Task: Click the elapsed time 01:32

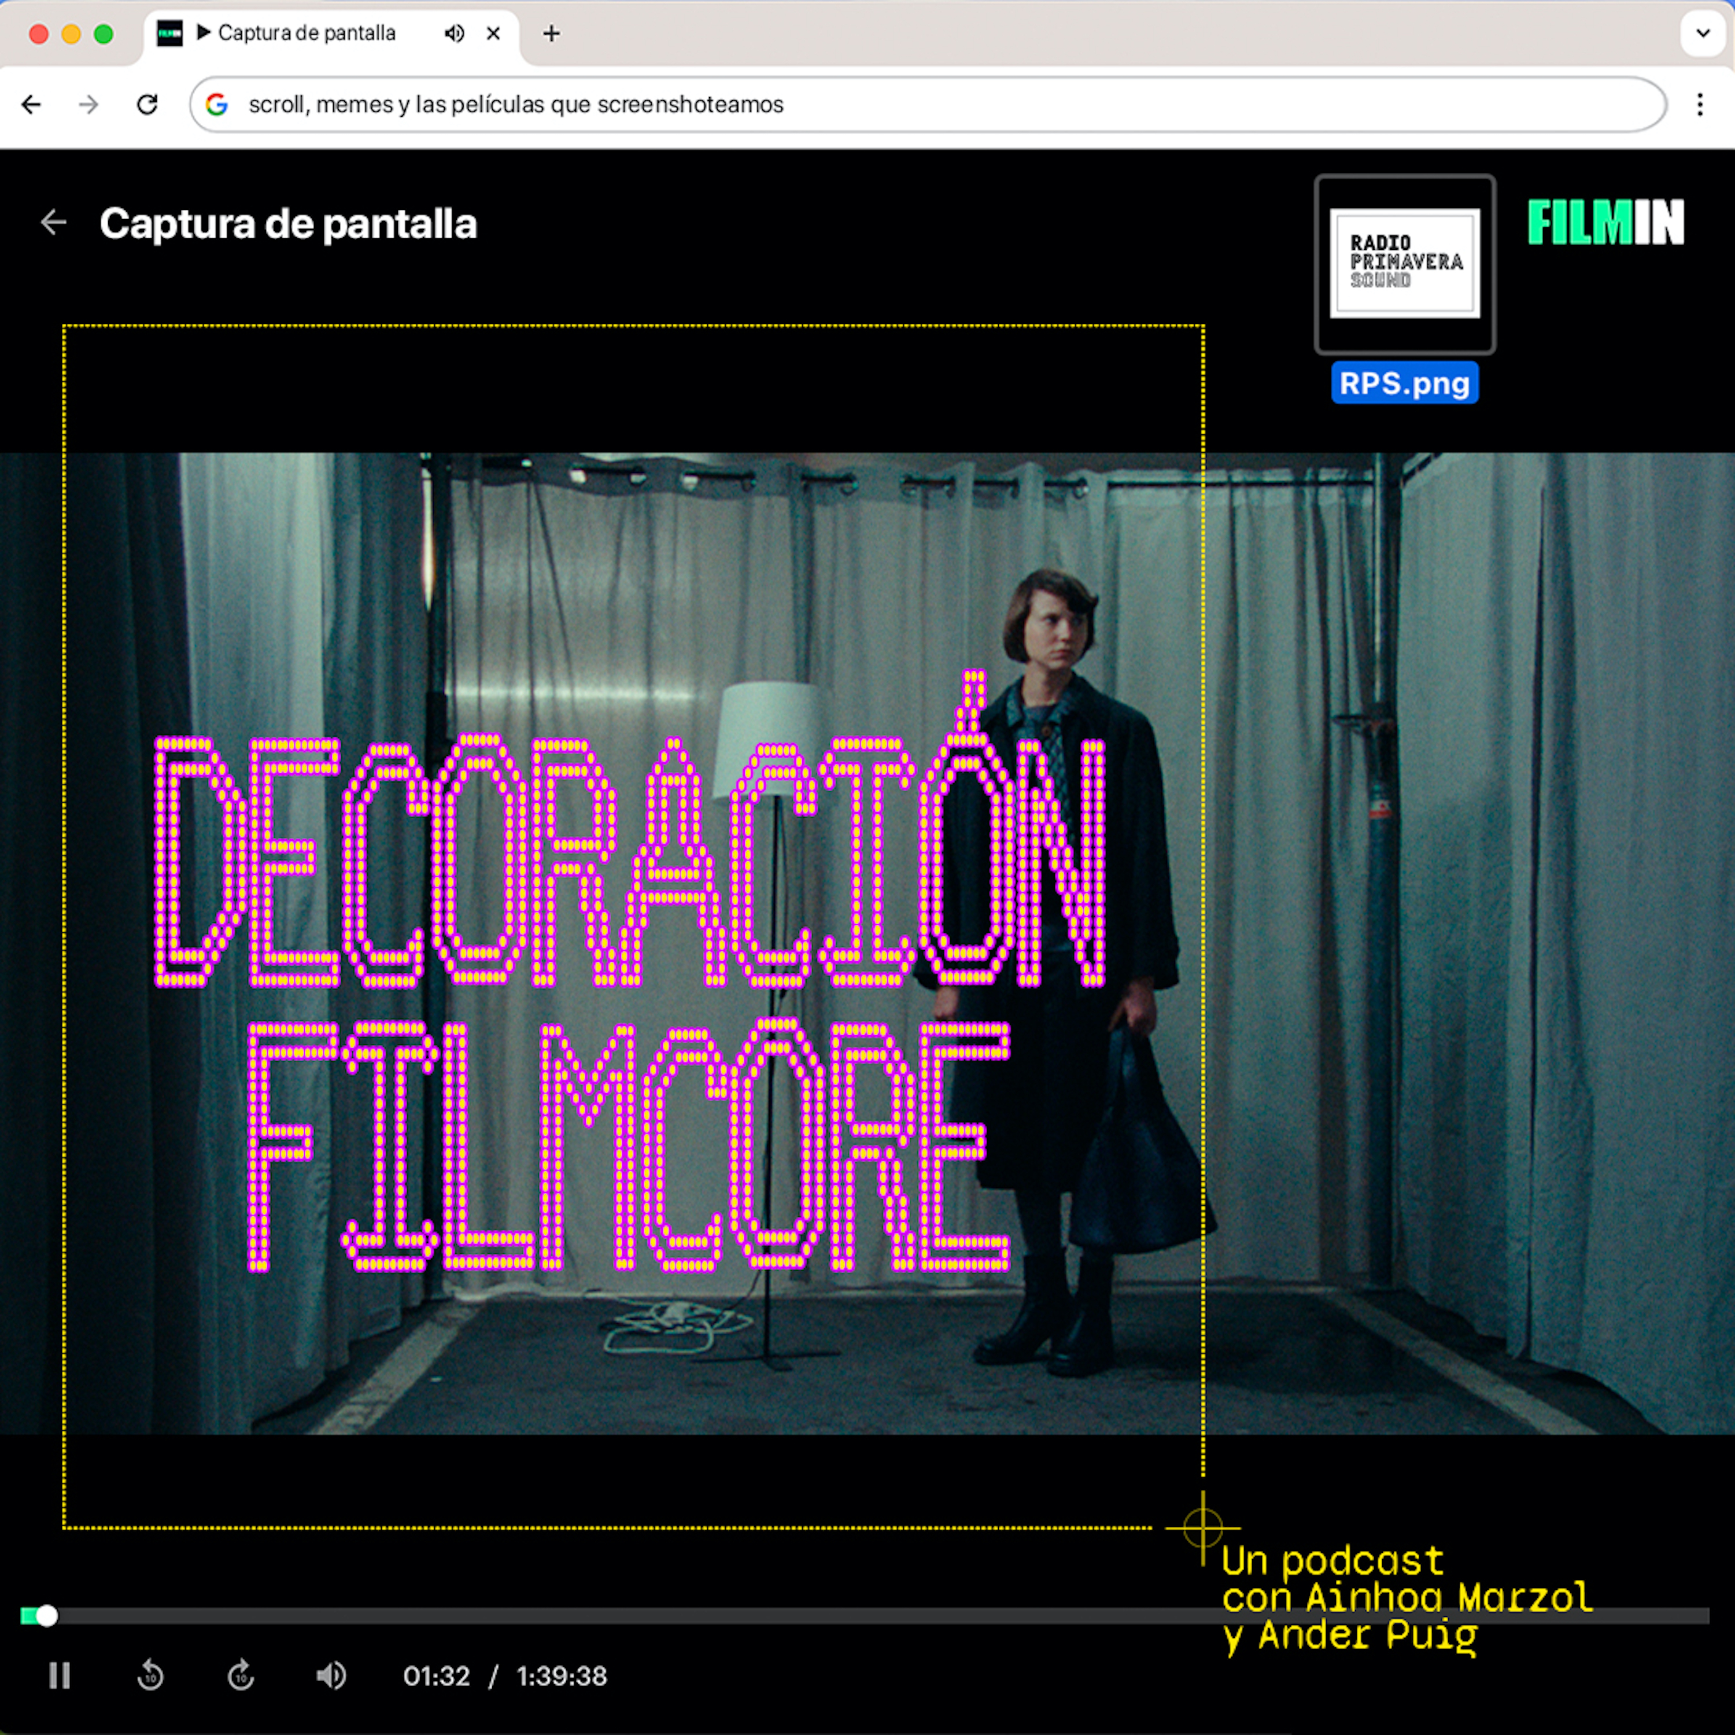Action: point(437,1676)
